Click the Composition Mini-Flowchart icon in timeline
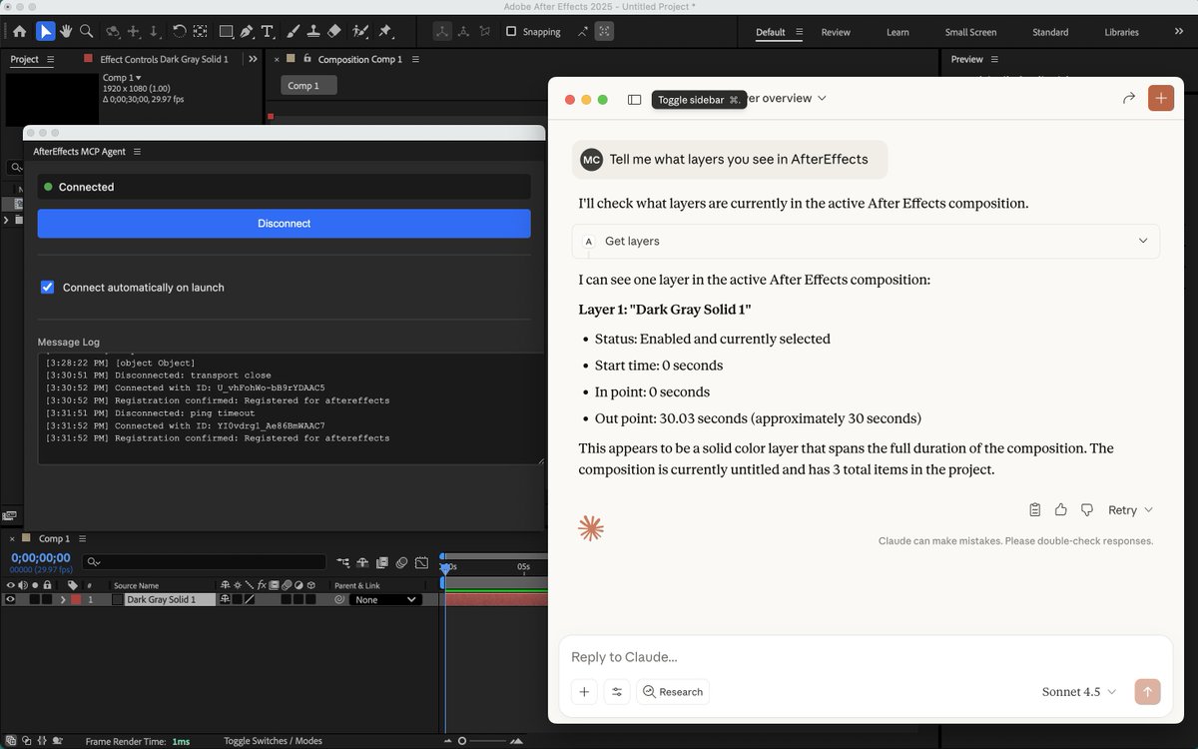 tap(343, 562)
